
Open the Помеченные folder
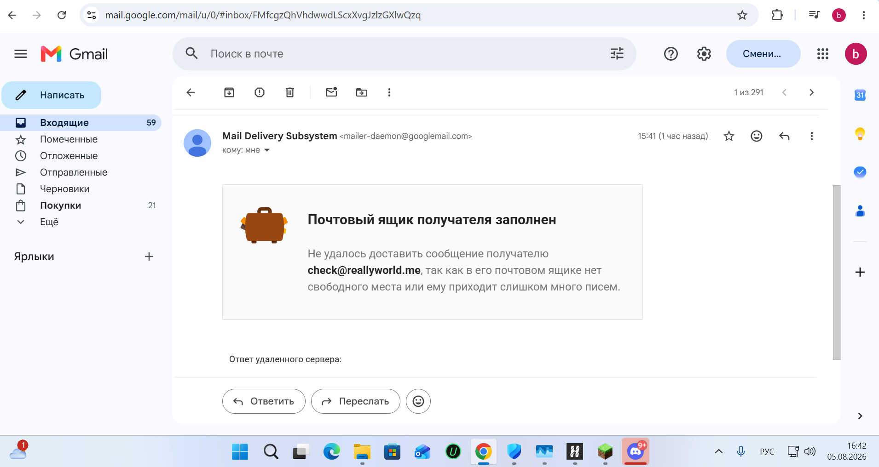pos(81,139)
